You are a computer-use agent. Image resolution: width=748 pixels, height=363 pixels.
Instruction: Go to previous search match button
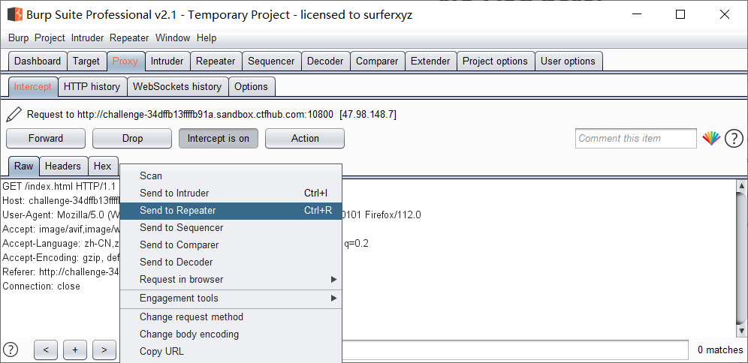point(46,349)
